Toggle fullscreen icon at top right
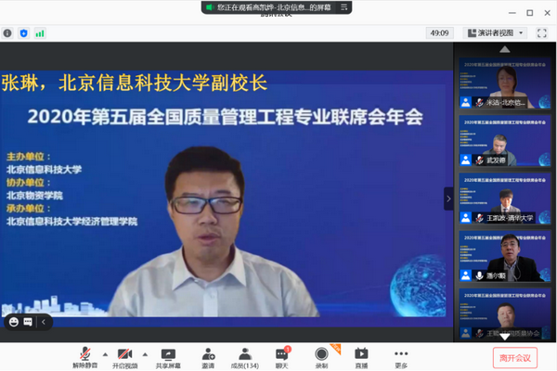This screenshot has height=371, width=557. (542, 32)
